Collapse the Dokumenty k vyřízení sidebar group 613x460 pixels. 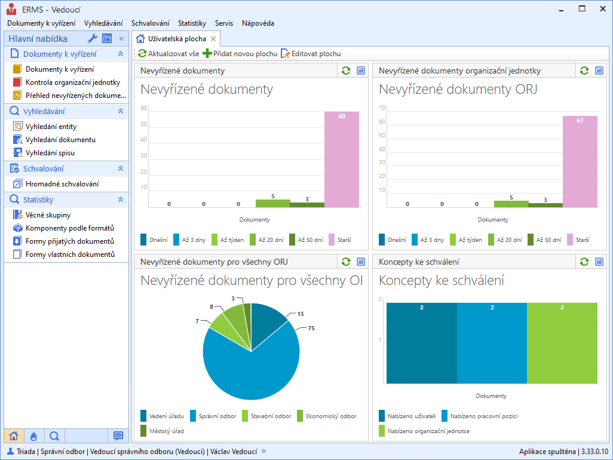(x=120, y=54)
